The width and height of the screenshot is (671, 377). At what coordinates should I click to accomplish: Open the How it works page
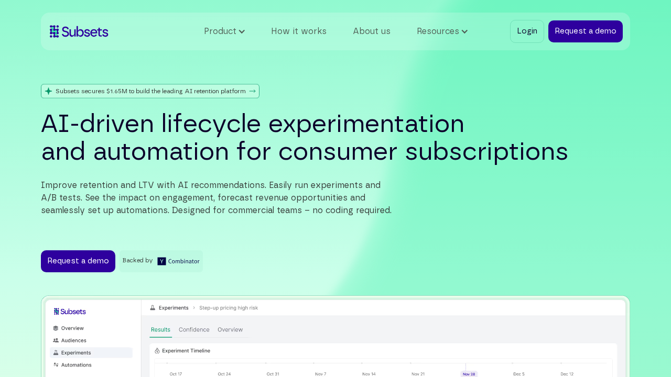(x=299, y=30)
